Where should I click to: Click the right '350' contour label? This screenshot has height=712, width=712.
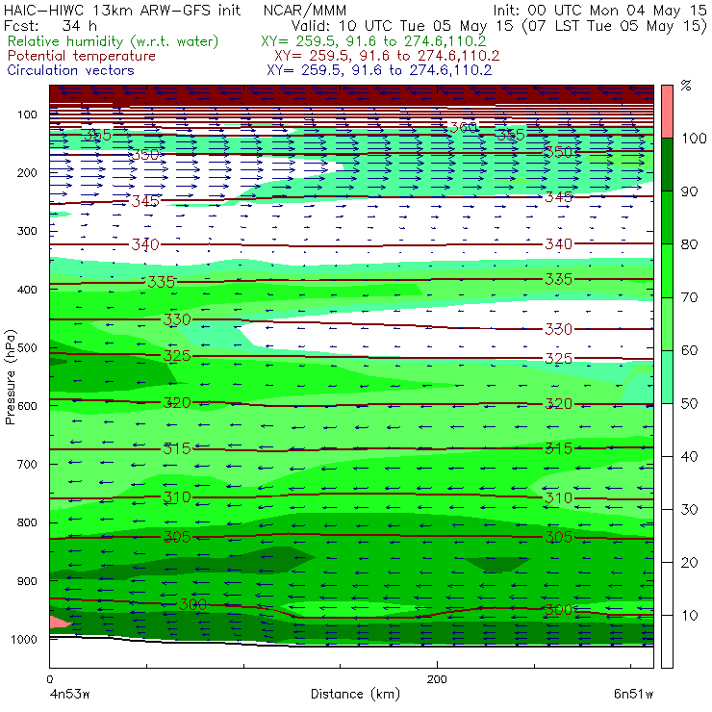[558, 152]
